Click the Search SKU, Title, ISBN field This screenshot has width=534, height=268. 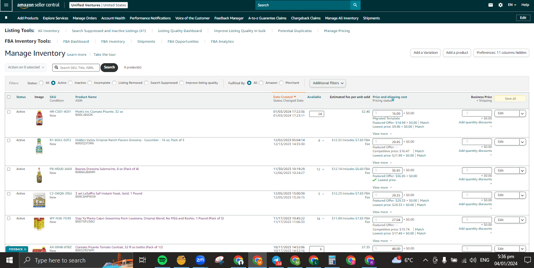click(76, 68)
